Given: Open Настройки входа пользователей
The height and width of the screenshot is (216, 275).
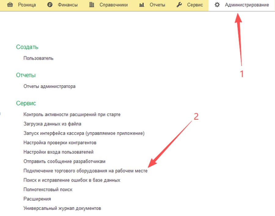Looking at the screenshot, I should pos(58,152).
